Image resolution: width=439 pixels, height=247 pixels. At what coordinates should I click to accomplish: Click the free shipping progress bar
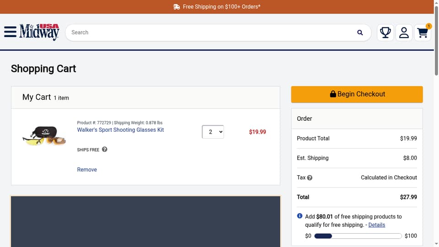(x=358, y=236)
